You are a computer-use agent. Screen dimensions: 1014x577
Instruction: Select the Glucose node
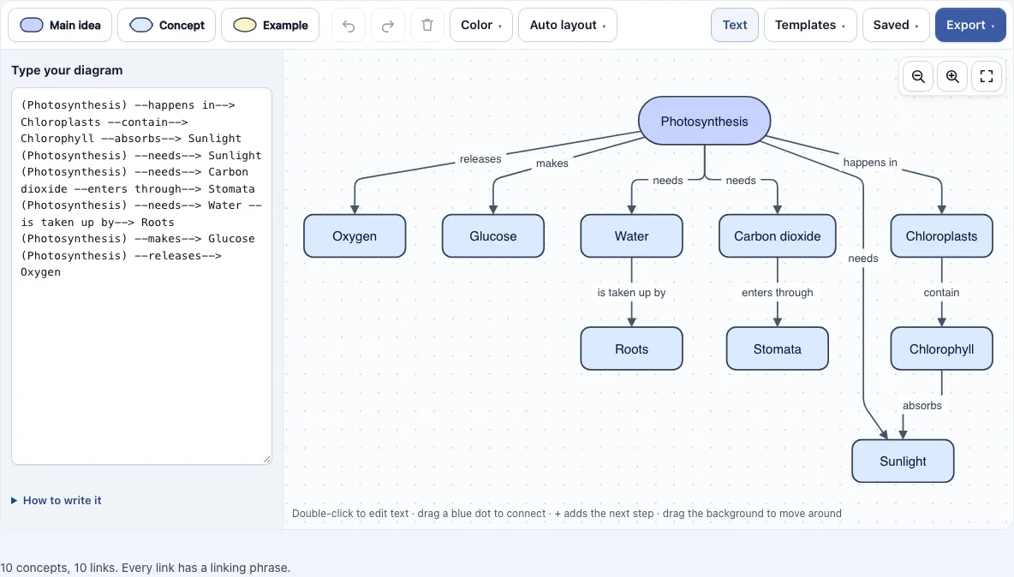coord(492,235)
